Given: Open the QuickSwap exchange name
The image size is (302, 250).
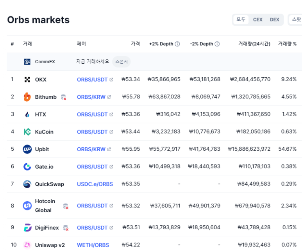Looking at the screenshot, I should point(49,184).
